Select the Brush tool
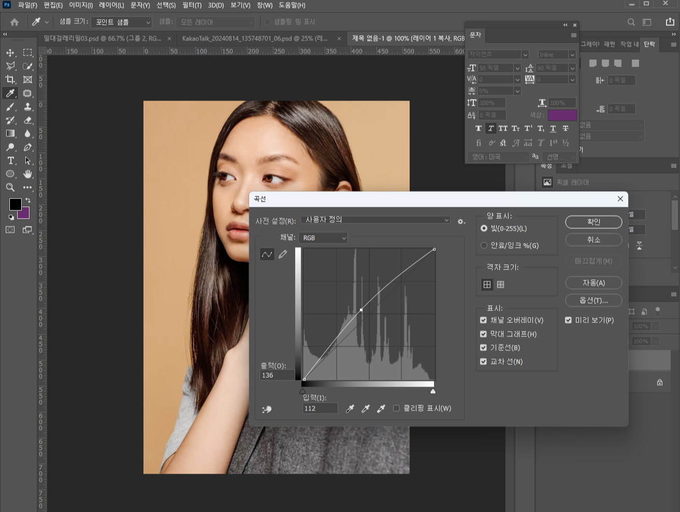 click(10, 107)
